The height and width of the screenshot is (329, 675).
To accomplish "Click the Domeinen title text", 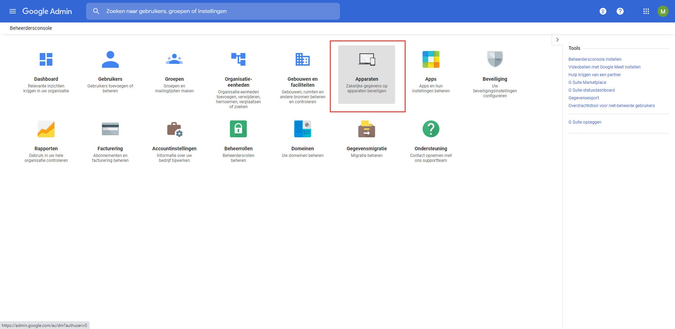I will [x=303, y=149].
